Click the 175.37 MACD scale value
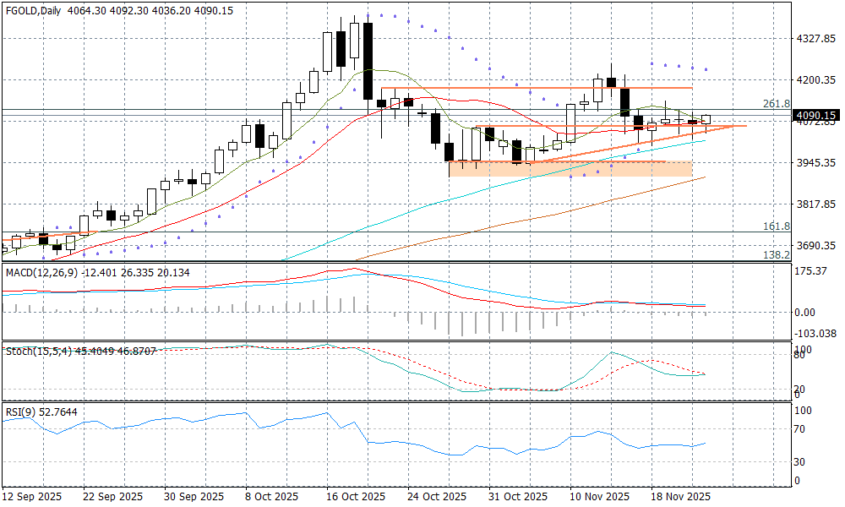 pos(811,270)
